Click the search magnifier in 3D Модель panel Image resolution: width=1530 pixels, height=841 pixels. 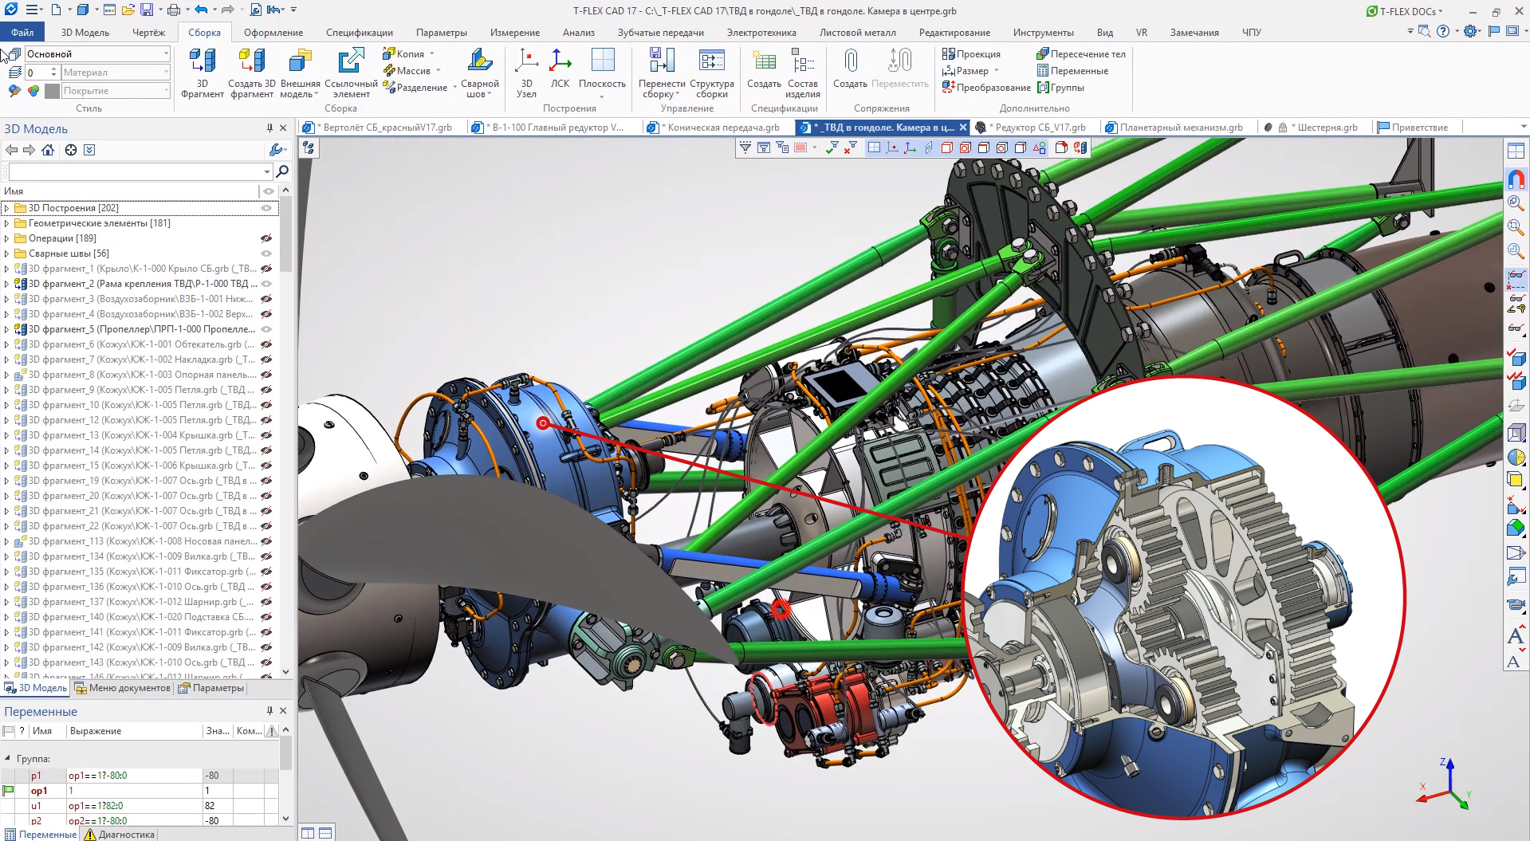(x=282, y=171)
